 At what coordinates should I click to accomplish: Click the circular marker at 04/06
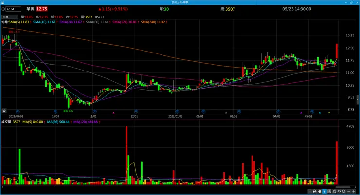pos(278,111)
